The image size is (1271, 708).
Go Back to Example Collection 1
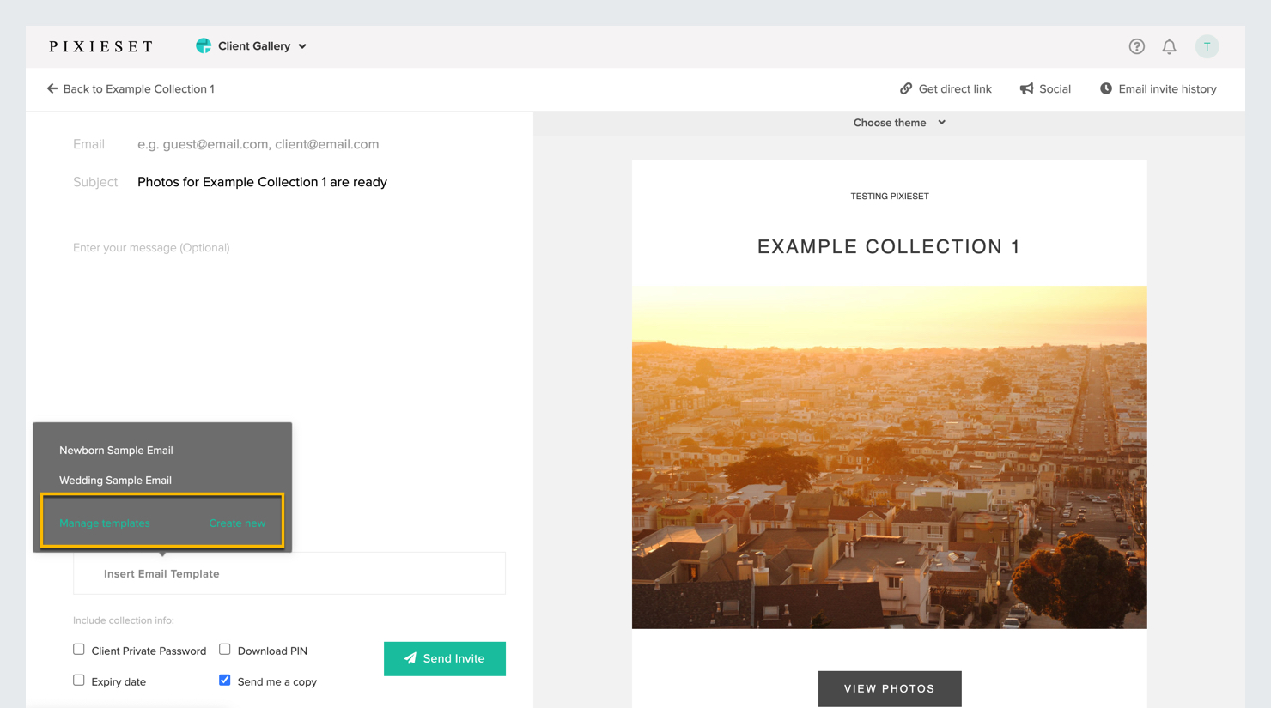pyautogui.click(x=131, y=88)
